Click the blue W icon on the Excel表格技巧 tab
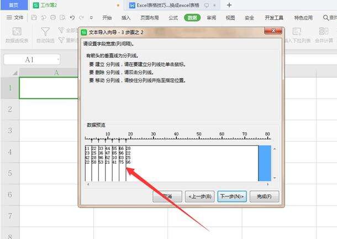The height and width of the screenshot is (239, 337). pos(132,6)
